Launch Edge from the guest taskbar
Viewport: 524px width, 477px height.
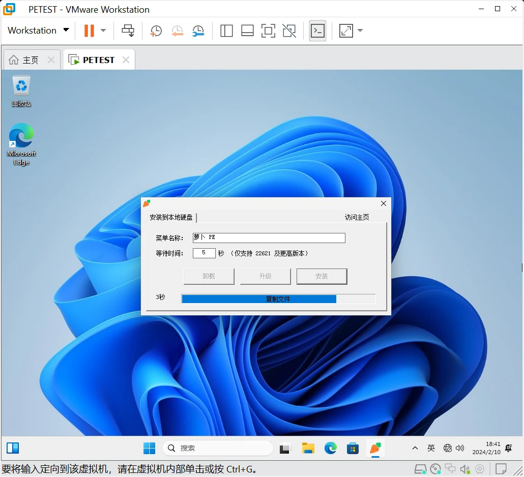tap(331, 449)
